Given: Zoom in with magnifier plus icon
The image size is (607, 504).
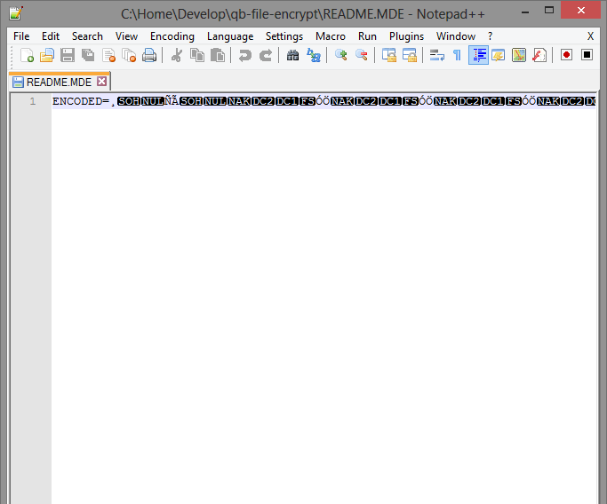Looking at the screenshot, I should pos(340,55).
